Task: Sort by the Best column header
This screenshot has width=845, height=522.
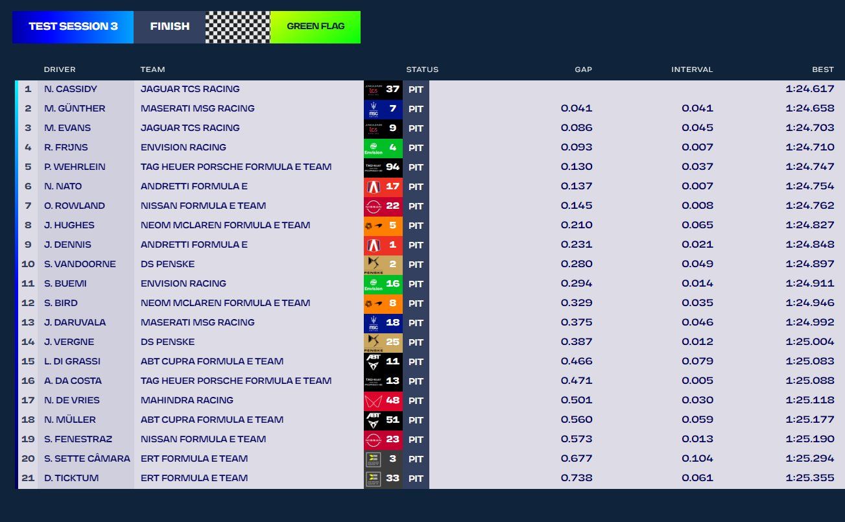Action: click(x=823, y=69)
